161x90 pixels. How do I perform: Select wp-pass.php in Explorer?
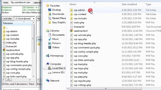[80, 77]
